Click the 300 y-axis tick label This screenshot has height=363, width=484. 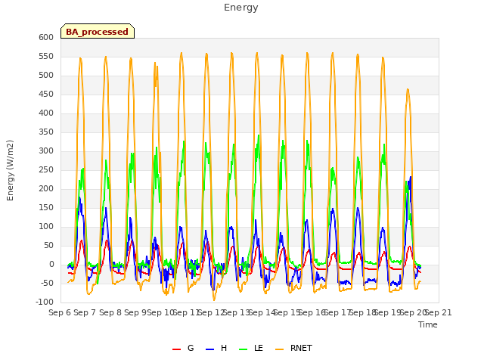(46, 151)
